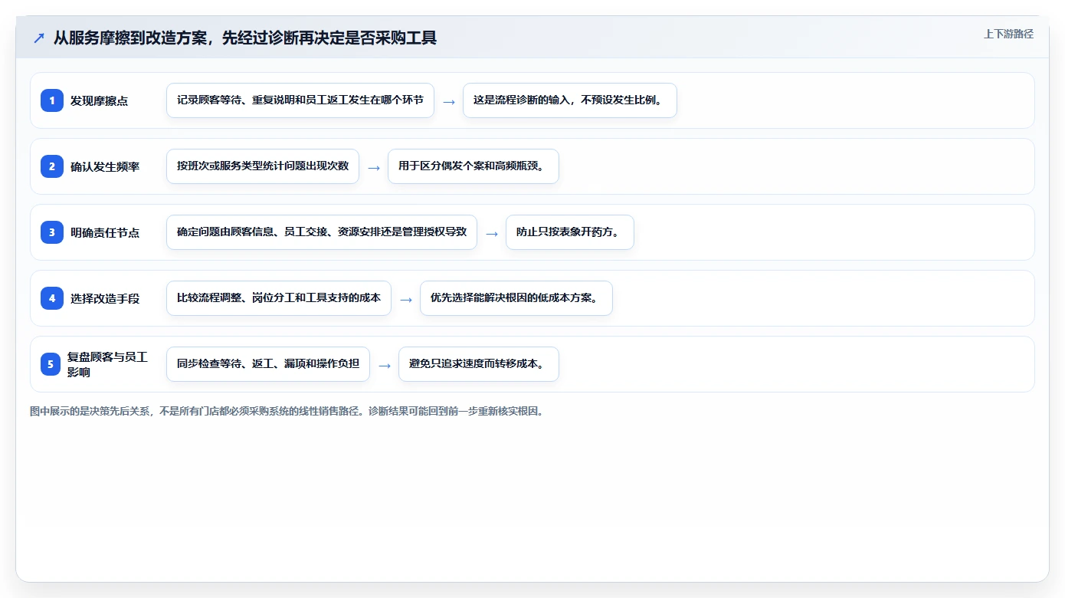Image resolution: width=1065 pixels, height=598 pixels.
Task: Open the 避免只追求速度而转移成本 card
Action: pos(479,364)
